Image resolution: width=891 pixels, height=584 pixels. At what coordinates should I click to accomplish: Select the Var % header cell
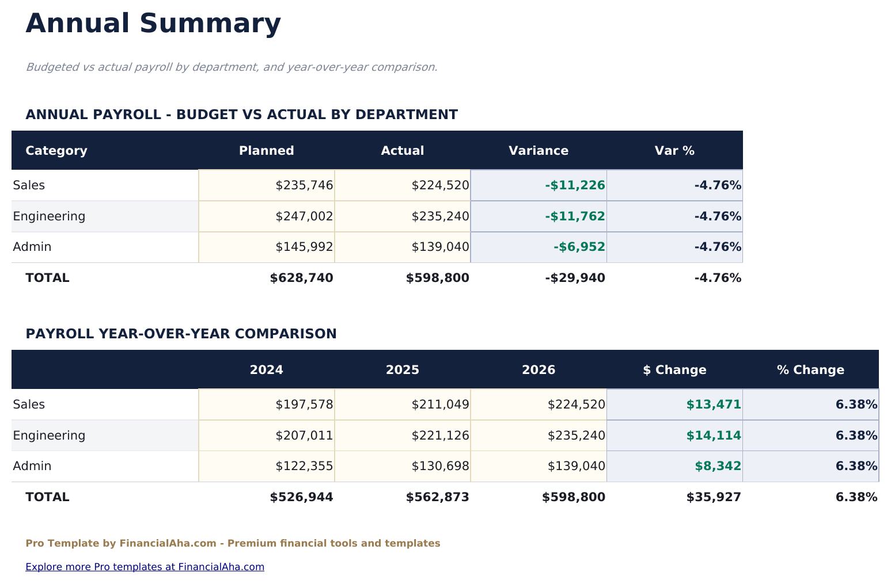coord(674,150)
